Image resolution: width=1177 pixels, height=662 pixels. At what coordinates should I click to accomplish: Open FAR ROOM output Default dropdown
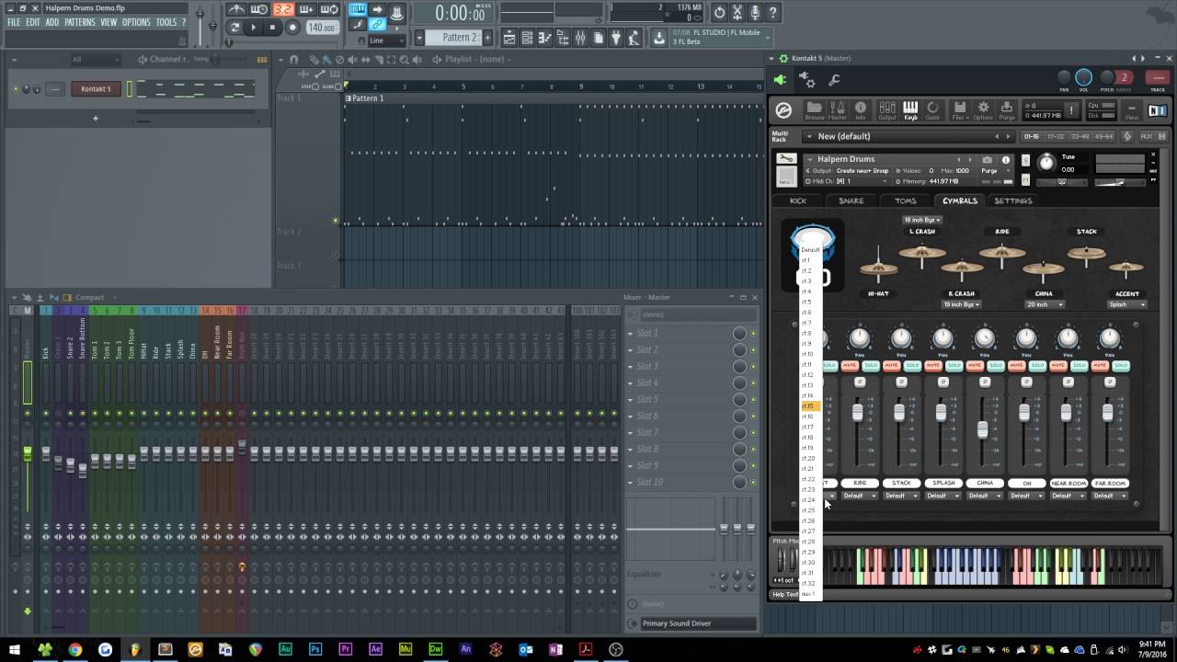pos(1110,496)
